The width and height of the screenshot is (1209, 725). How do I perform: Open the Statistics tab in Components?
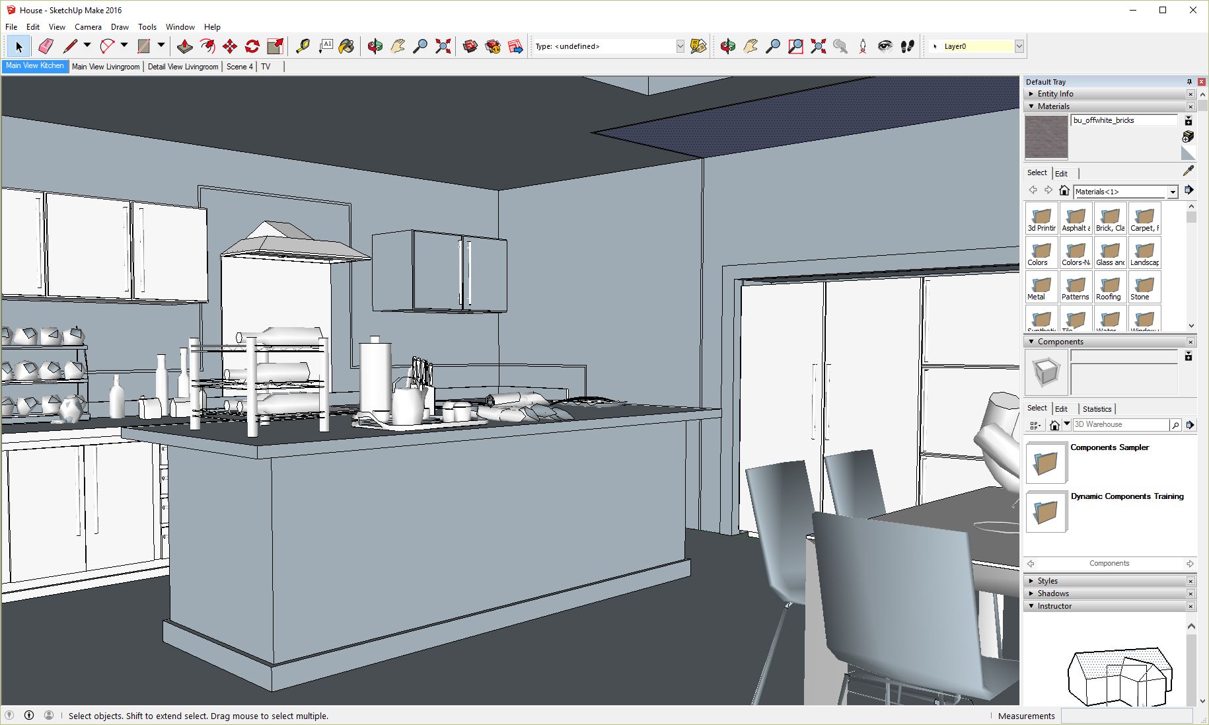click(x=1097, y=409)
